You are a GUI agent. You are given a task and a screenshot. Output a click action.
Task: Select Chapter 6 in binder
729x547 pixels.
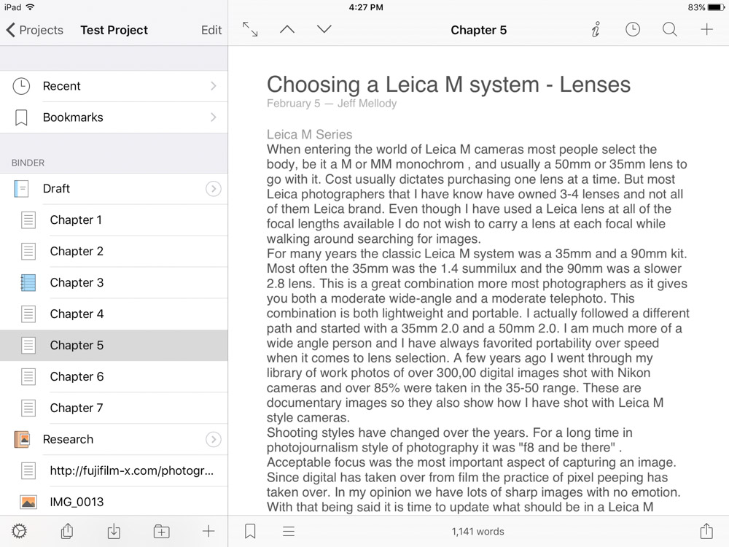tap(114, 376)
